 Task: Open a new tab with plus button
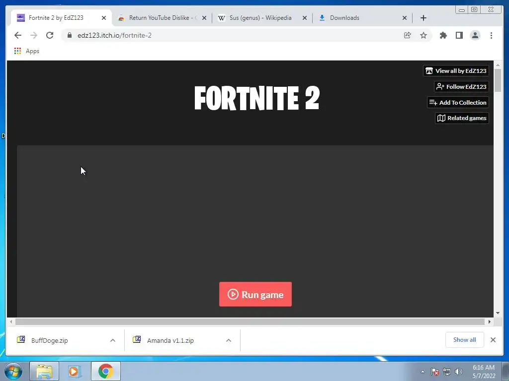tap(424, 18)
